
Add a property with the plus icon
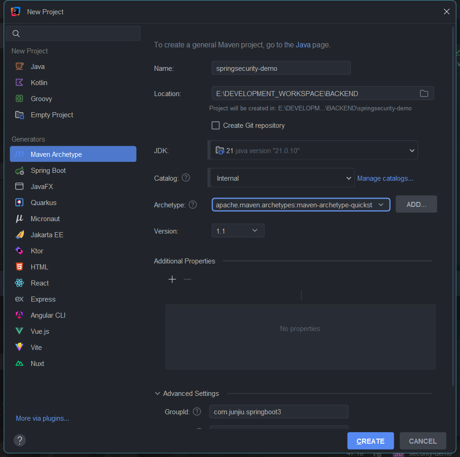point(172,280)
